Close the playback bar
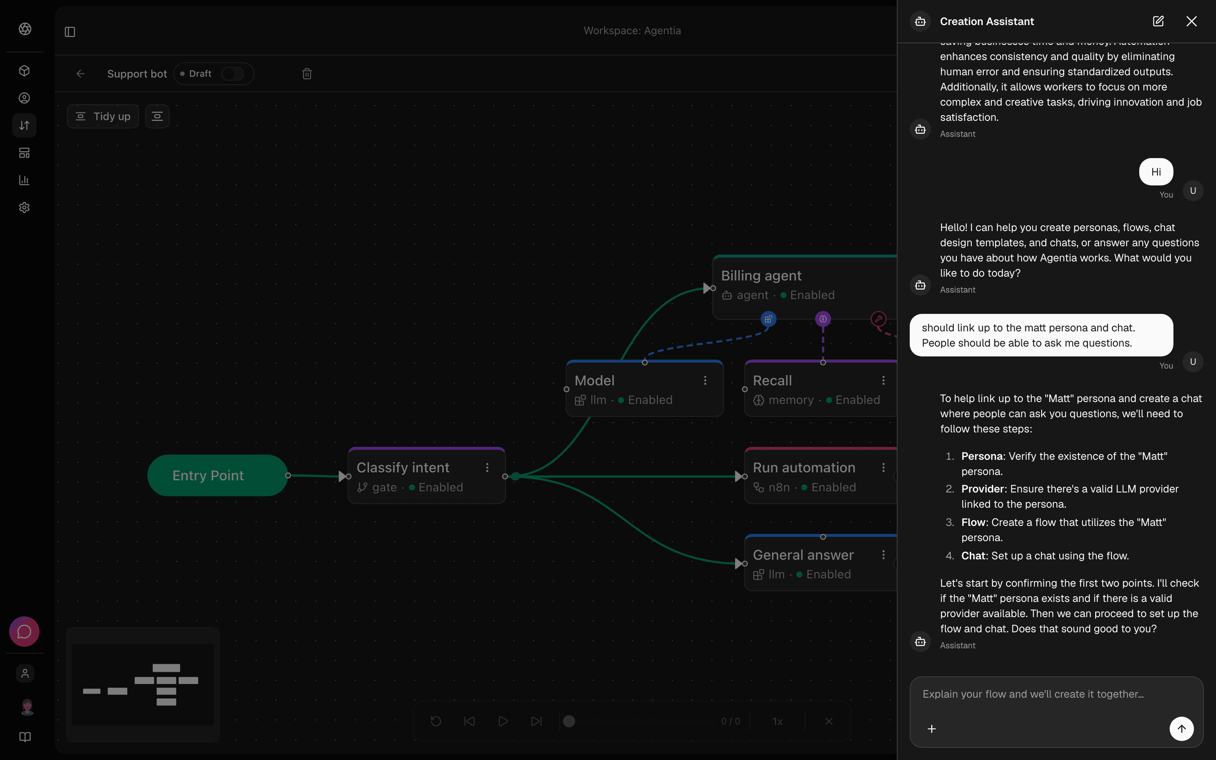 829,721
